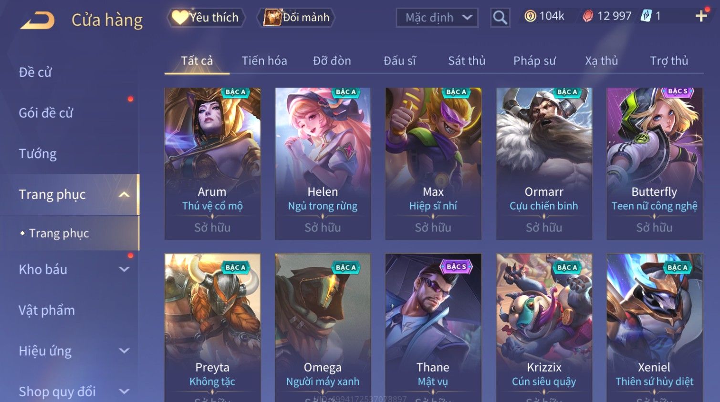Select the Arum Thủ vệ cổ mộ skin

(212, 163)
